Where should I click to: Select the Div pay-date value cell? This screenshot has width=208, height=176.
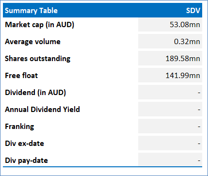coord(170,160)
